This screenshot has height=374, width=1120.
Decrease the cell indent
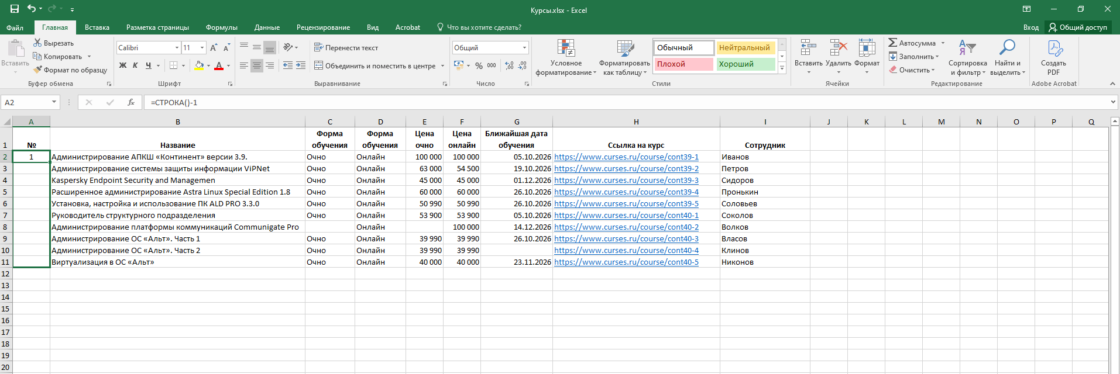pos(287,65)
